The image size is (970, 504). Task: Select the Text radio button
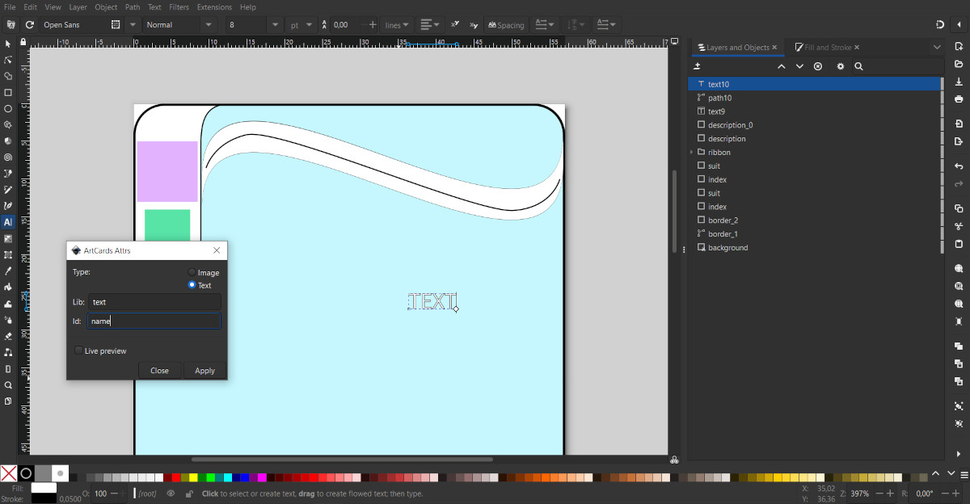(192, 284)
